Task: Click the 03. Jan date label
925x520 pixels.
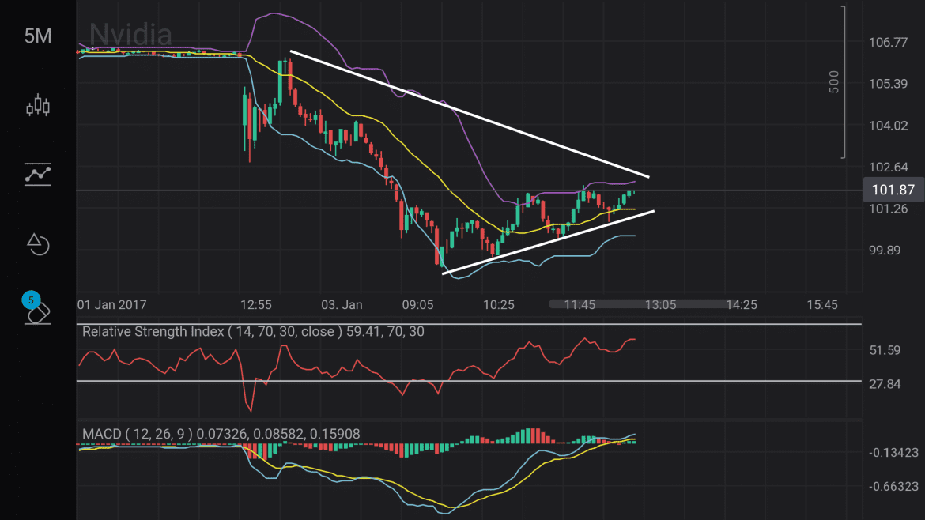Action: click(342, 305)
